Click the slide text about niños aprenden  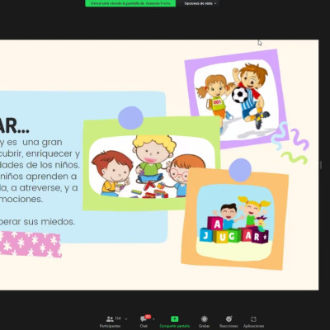pos(39,177)
